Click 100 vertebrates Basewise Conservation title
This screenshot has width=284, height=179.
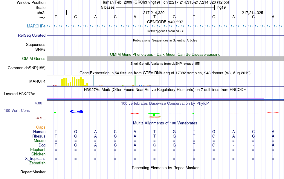pos(165,104)
